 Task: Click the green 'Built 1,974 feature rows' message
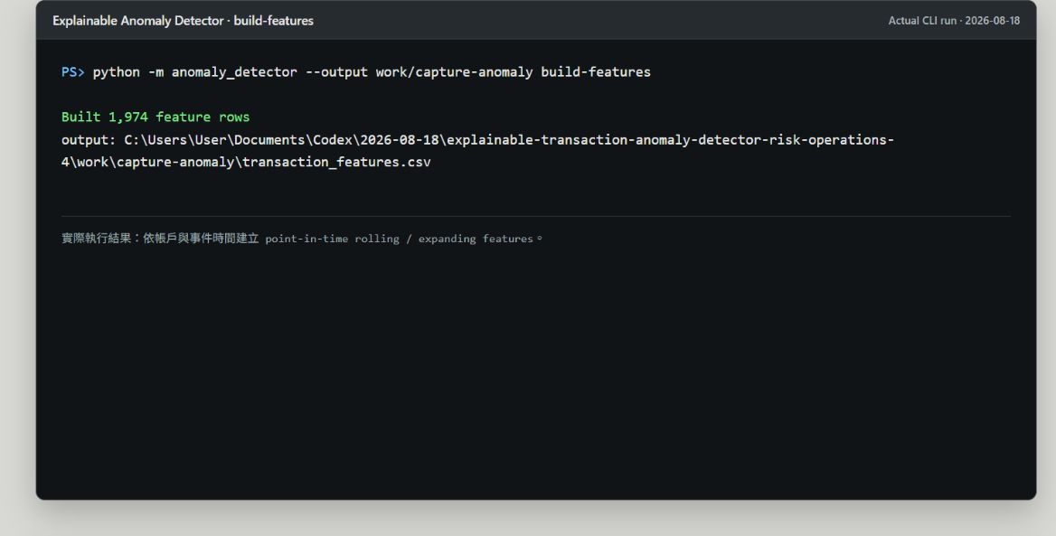(156, 118)
